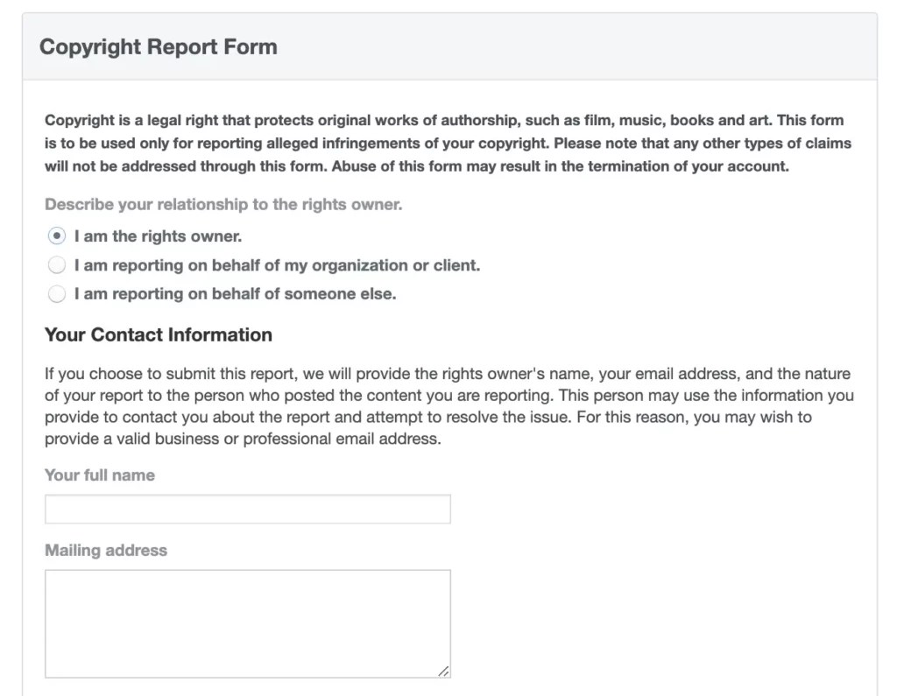
Task: Select the "on behalf of someone else" radio button
Action: (57, 294)
